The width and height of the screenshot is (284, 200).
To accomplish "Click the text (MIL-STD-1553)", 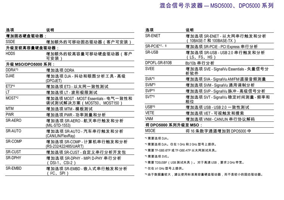I will [58, 125].
